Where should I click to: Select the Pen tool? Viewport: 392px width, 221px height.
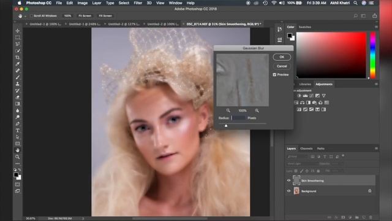click(18, 124)
